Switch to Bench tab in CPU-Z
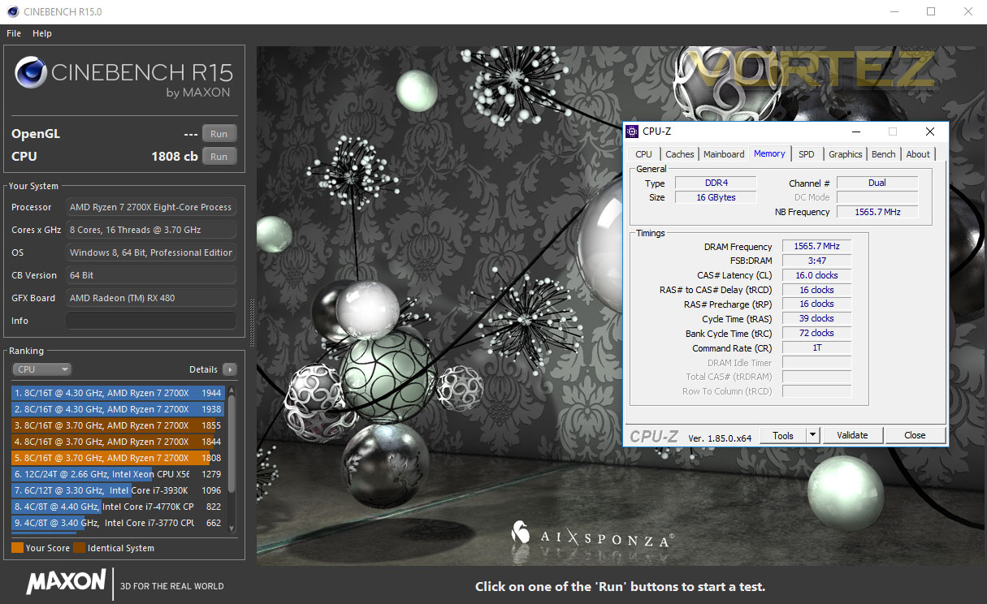 [884, 154]
